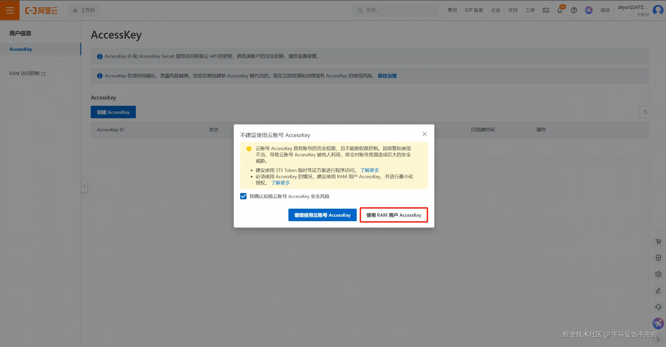Click the customer service headset icon
666x347 pixels.
pos(658,307)
